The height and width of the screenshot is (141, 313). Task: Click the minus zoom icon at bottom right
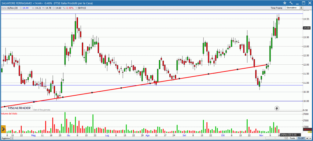pos(310,138)
